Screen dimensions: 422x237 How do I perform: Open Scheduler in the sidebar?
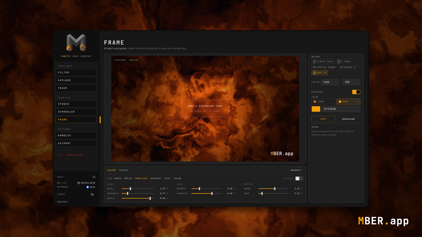tap(76, 112)
